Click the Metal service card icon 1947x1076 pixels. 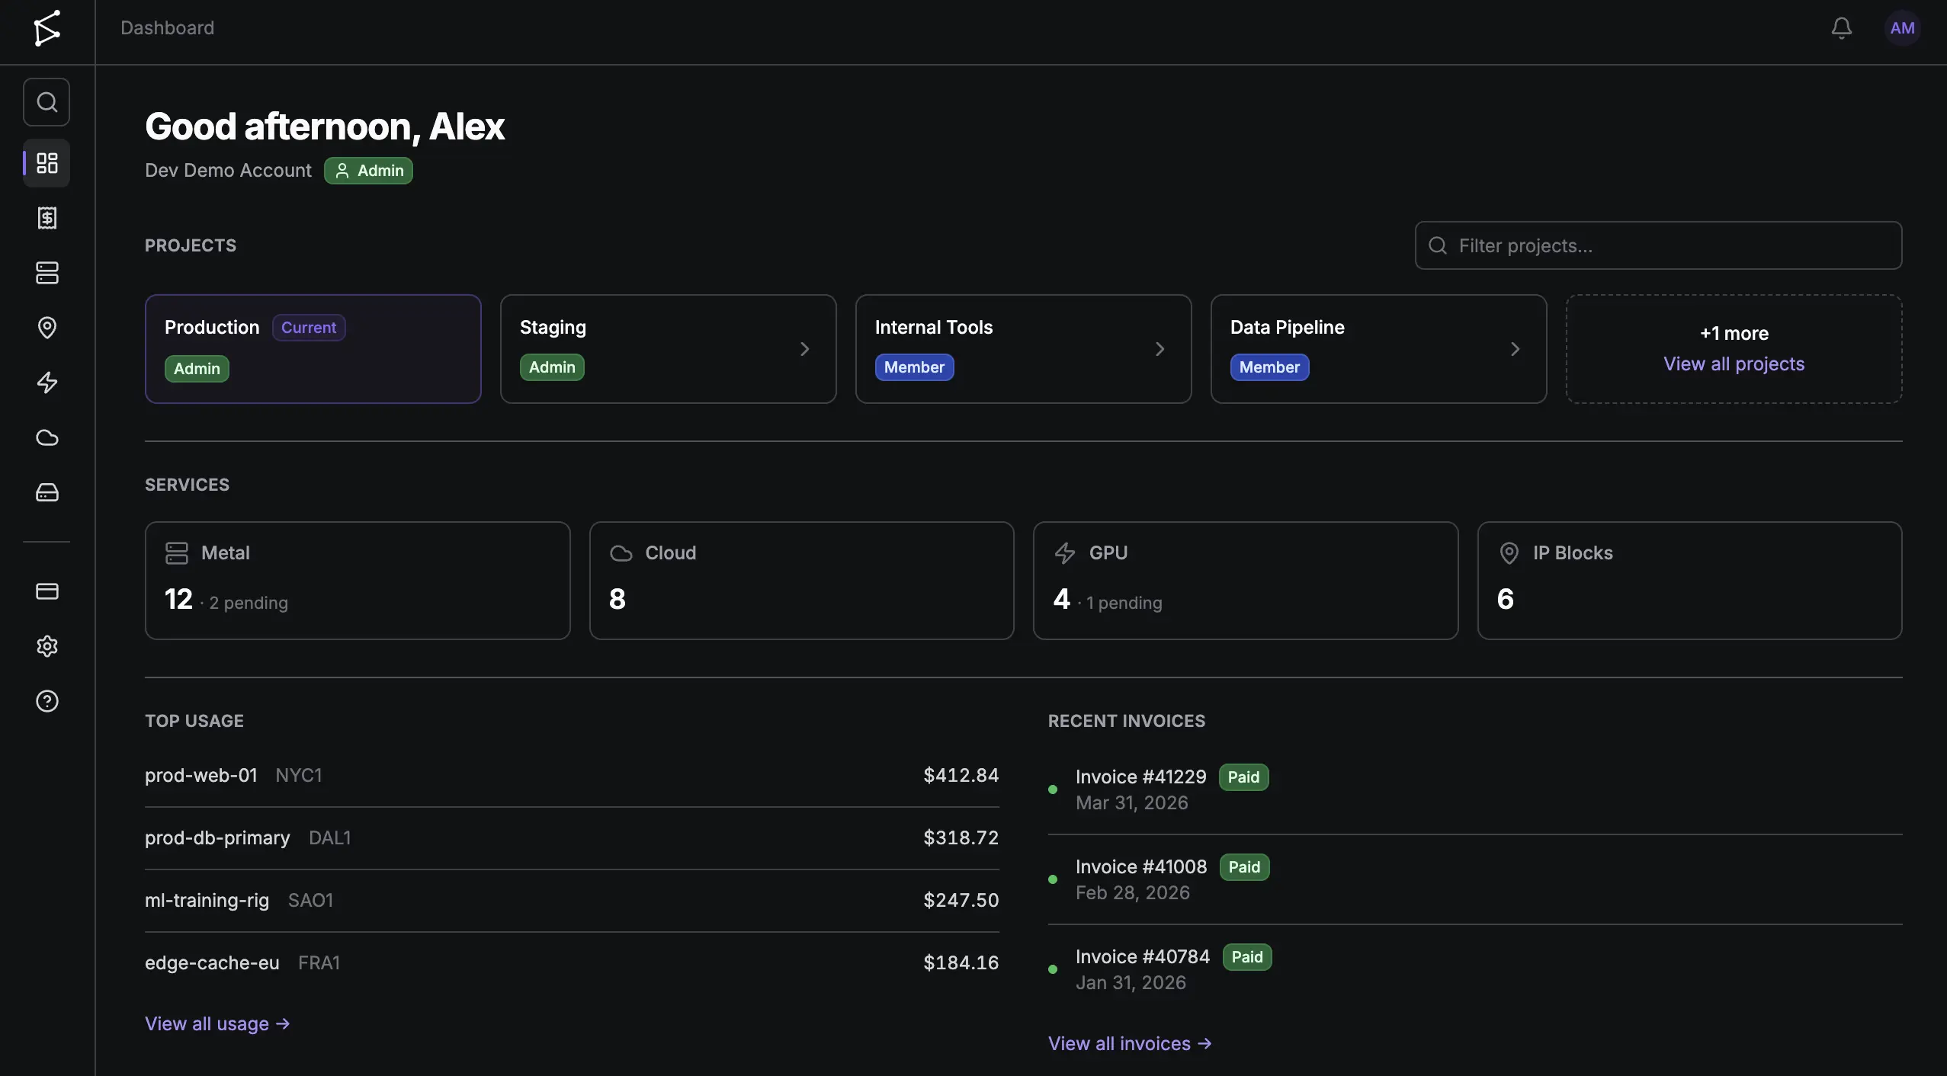[177, 553]
